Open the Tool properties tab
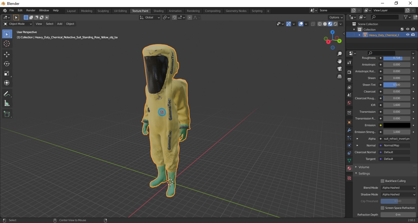This screenshot has width=418, height=223. [349, 62]
